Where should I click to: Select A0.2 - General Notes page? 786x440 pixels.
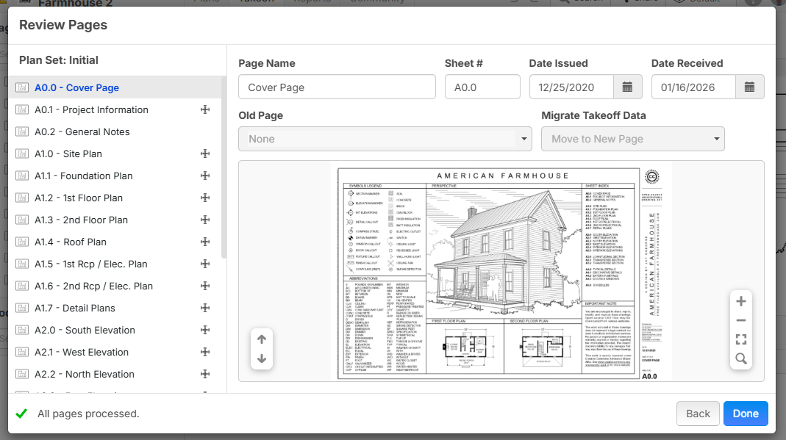(82, 131)
